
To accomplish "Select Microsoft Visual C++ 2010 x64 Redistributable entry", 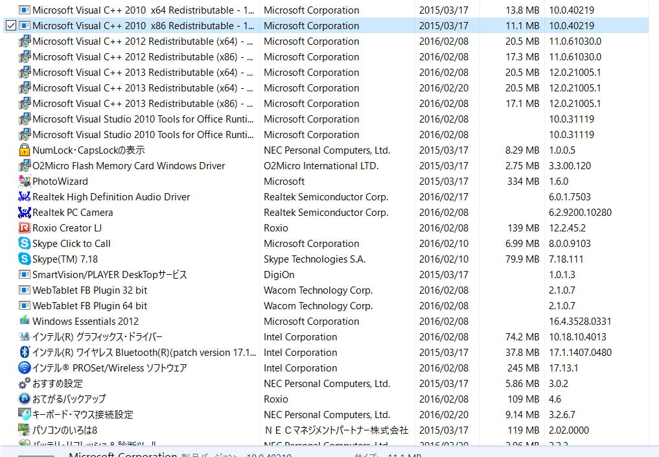I will (143, 10).
